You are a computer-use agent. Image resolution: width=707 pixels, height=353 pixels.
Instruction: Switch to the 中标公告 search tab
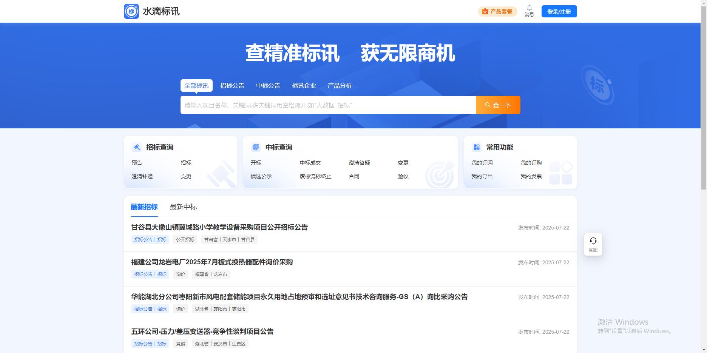pyautogui.click(x=268, y=86)
